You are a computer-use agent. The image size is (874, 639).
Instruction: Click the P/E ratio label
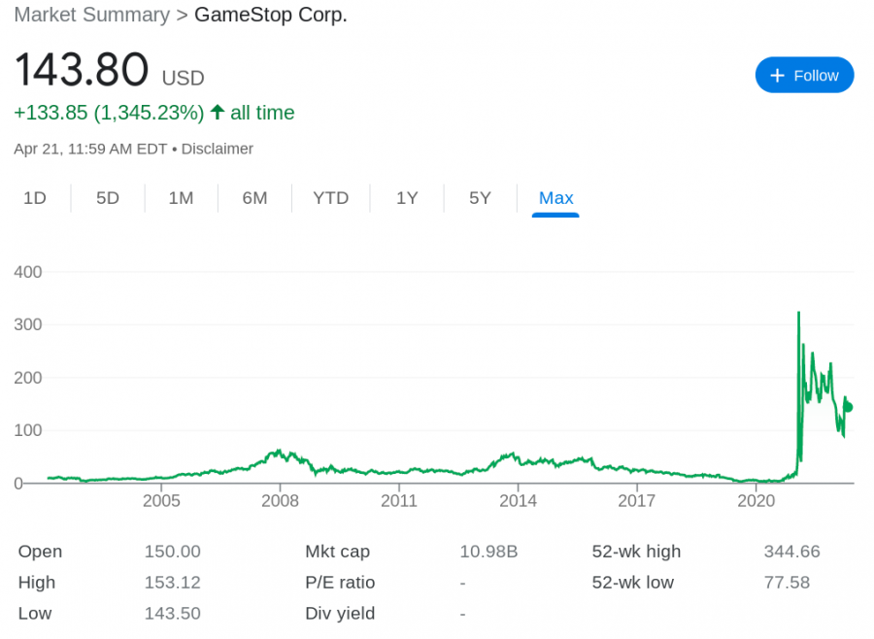coord(340,583)
